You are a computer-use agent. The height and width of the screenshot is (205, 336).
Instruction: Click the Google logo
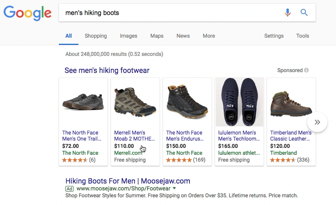(x=28, y=13)
